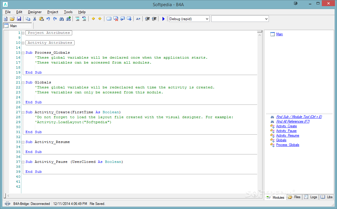
Task: Open quick search with the binoculars-plus icon
Action: (68, 19)
